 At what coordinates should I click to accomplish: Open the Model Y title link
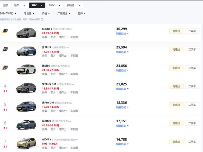point(47,29)
